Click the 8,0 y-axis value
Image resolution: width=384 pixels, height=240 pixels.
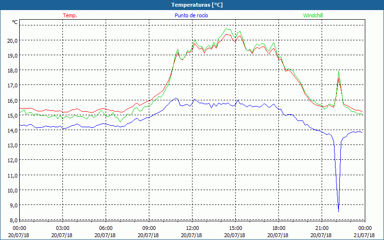[13, 220]
